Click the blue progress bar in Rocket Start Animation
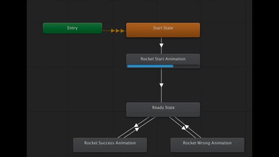This screenshot has height=157, width=279. (x=150, y=66)
